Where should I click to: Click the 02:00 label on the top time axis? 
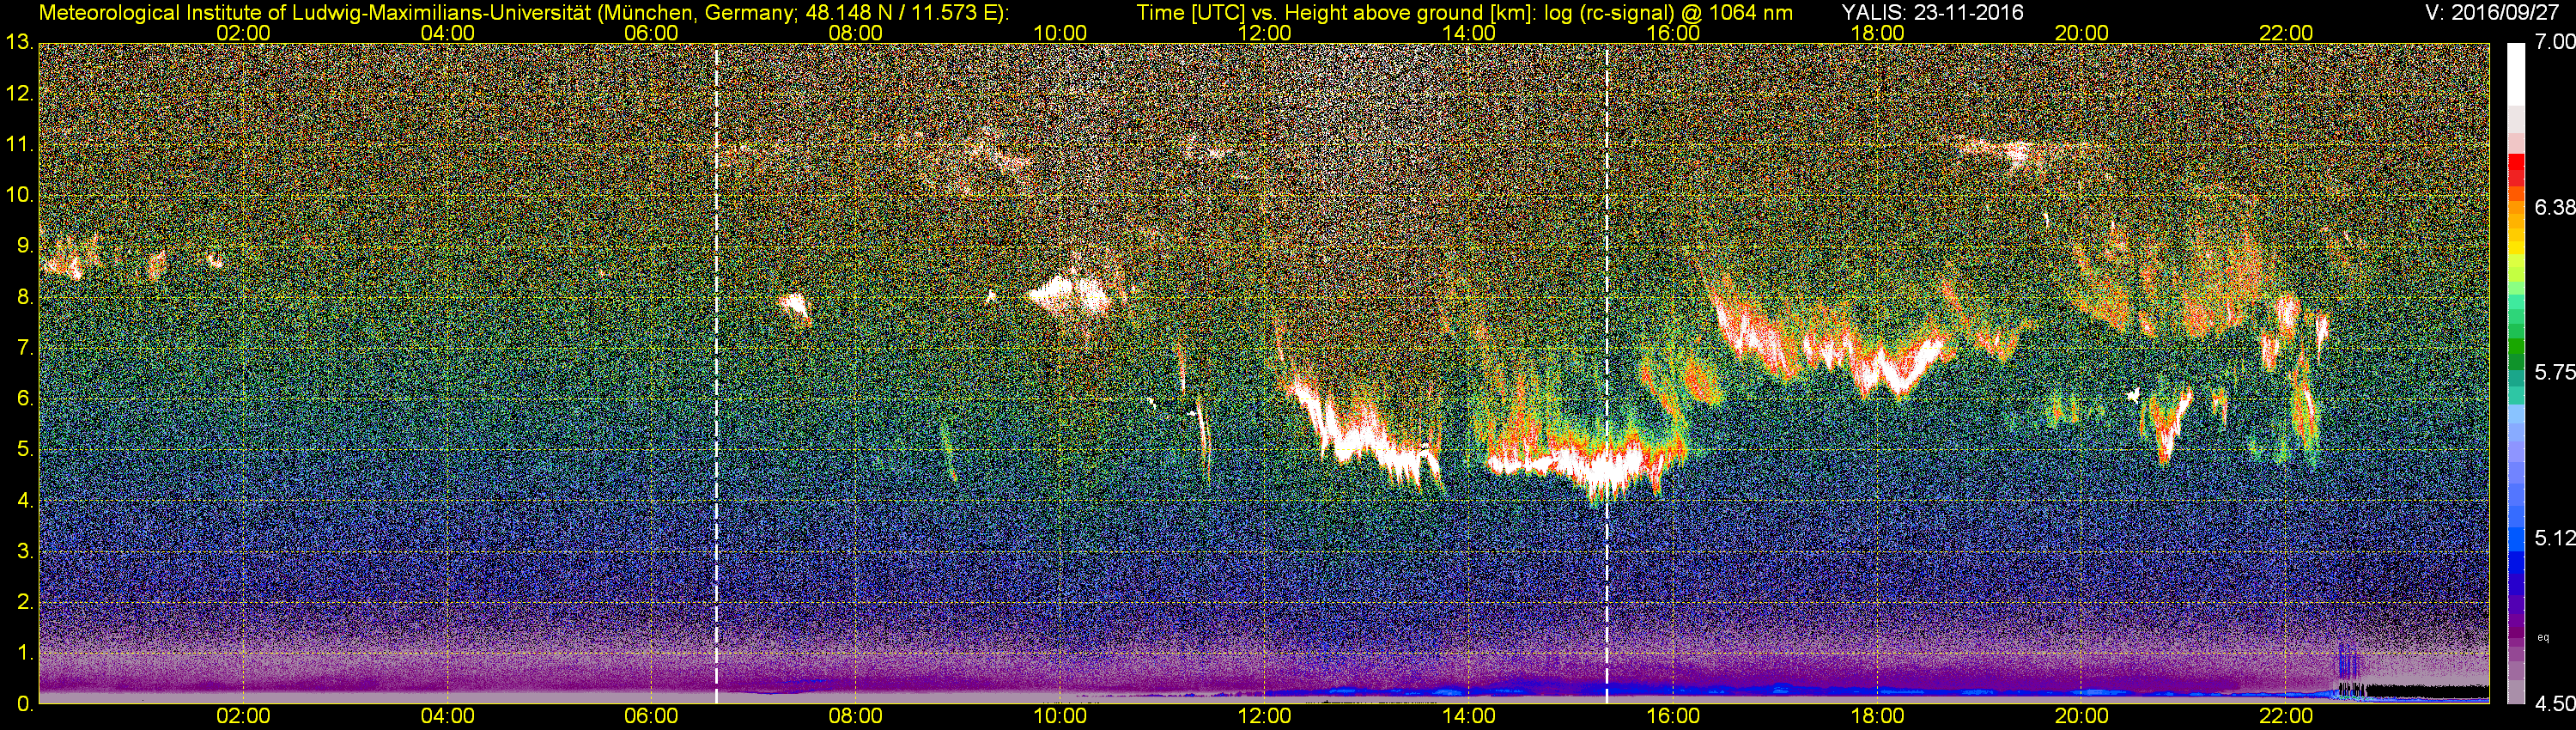tap(243, 33)
